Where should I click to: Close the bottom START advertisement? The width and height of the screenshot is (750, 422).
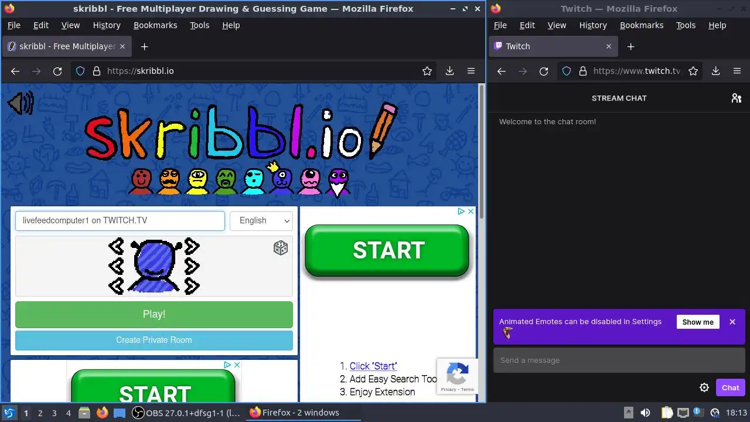point(237,365)
